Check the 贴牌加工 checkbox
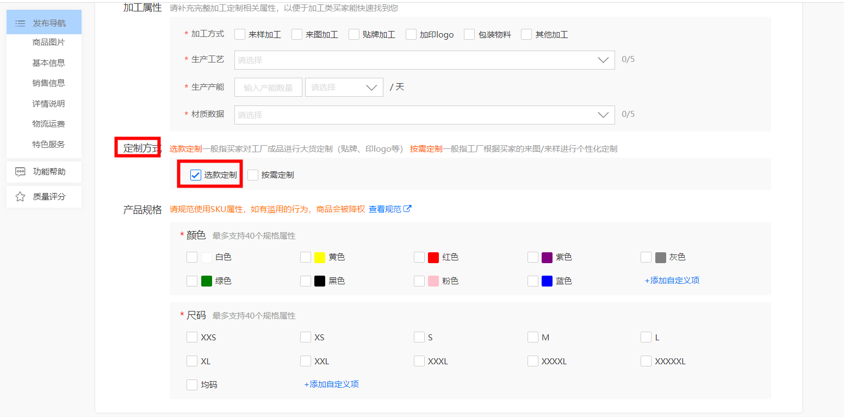The width and height of the screenshot is (844, 417). (x=354, y=34)
